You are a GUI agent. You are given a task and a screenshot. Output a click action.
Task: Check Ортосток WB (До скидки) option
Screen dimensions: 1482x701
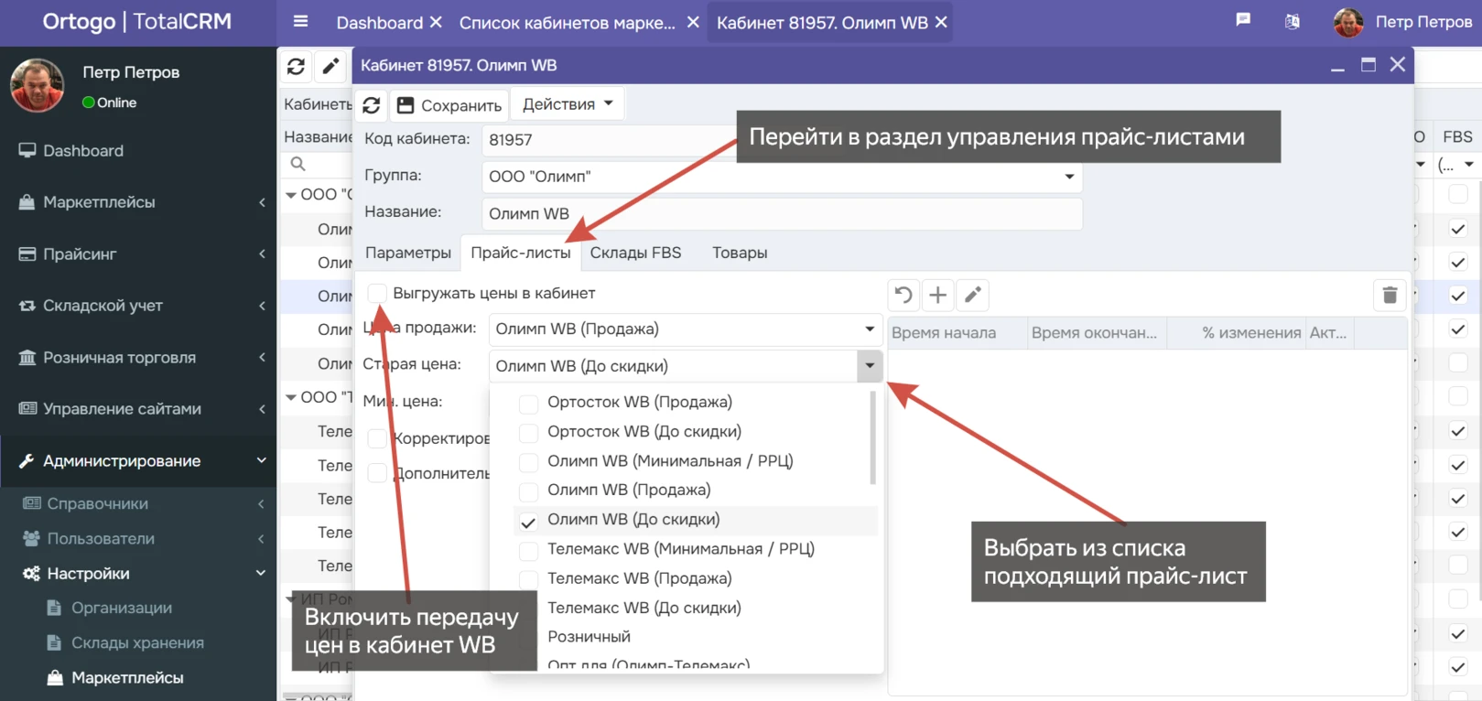(528, 432)
